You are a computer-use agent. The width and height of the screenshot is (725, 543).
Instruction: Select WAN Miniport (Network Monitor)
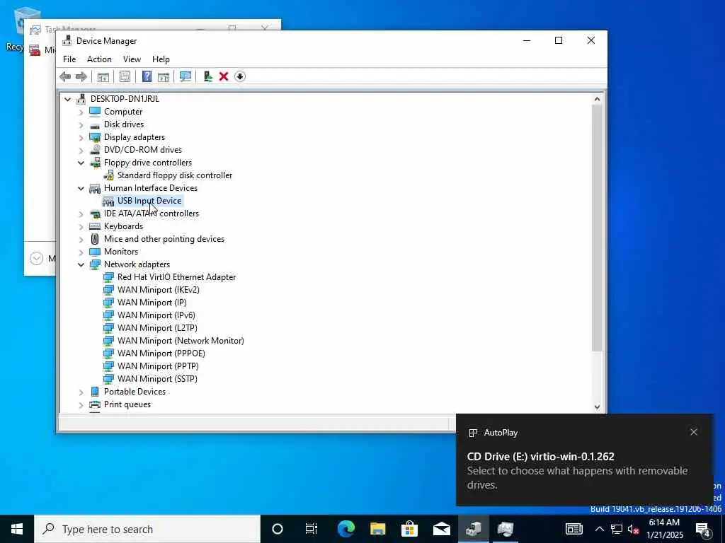[181, 341]
